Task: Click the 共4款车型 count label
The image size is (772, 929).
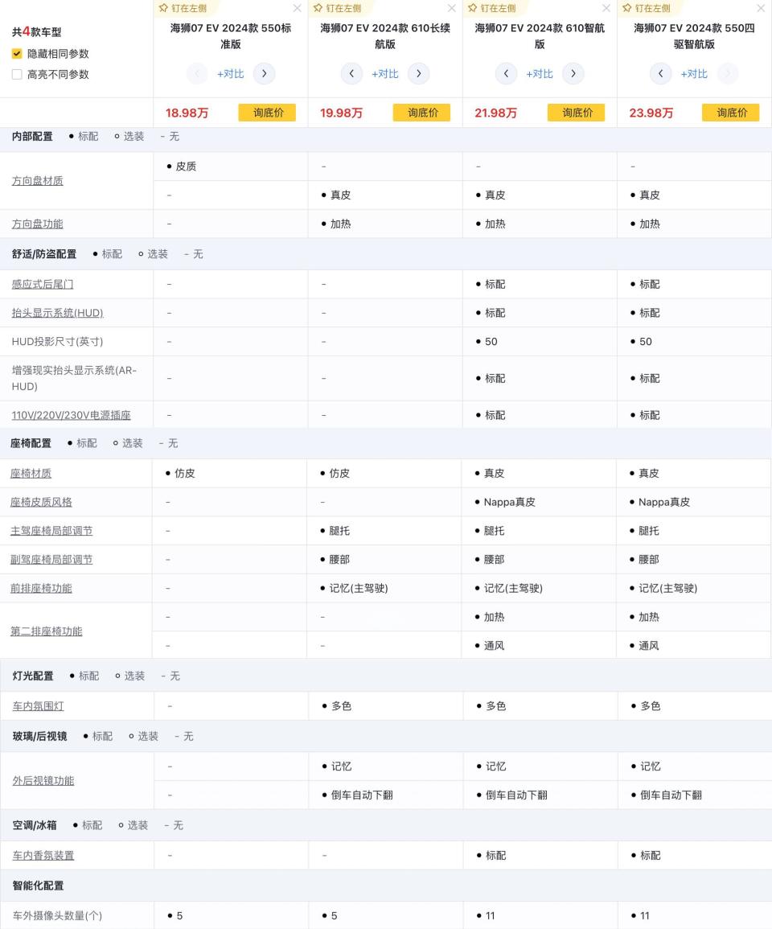Action: [37, 31]
